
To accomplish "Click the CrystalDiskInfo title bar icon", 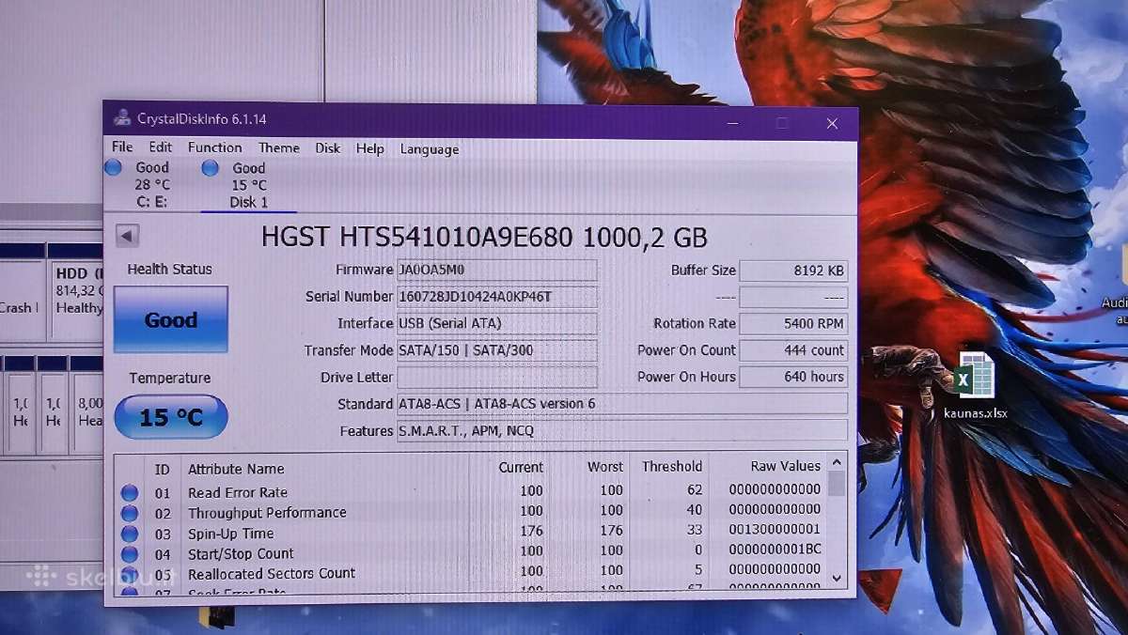I will pyautogui.click(x=122, y=118).
